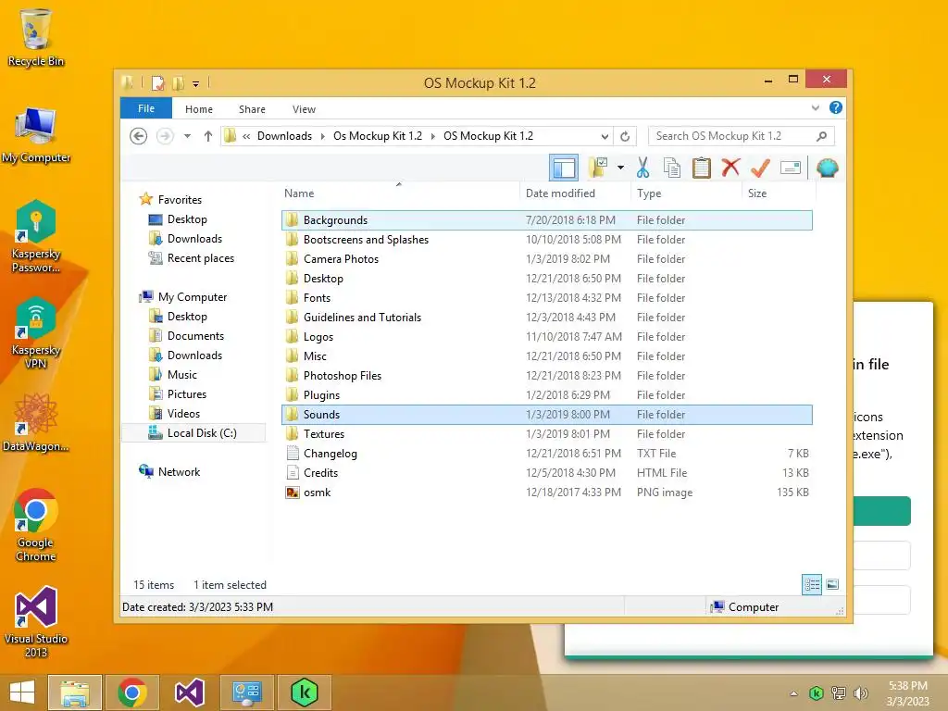This screenshot has width=948, height=711.
Task: Select the Changelog TXT file
Action: pyautogui.click(x=547, y=454)
